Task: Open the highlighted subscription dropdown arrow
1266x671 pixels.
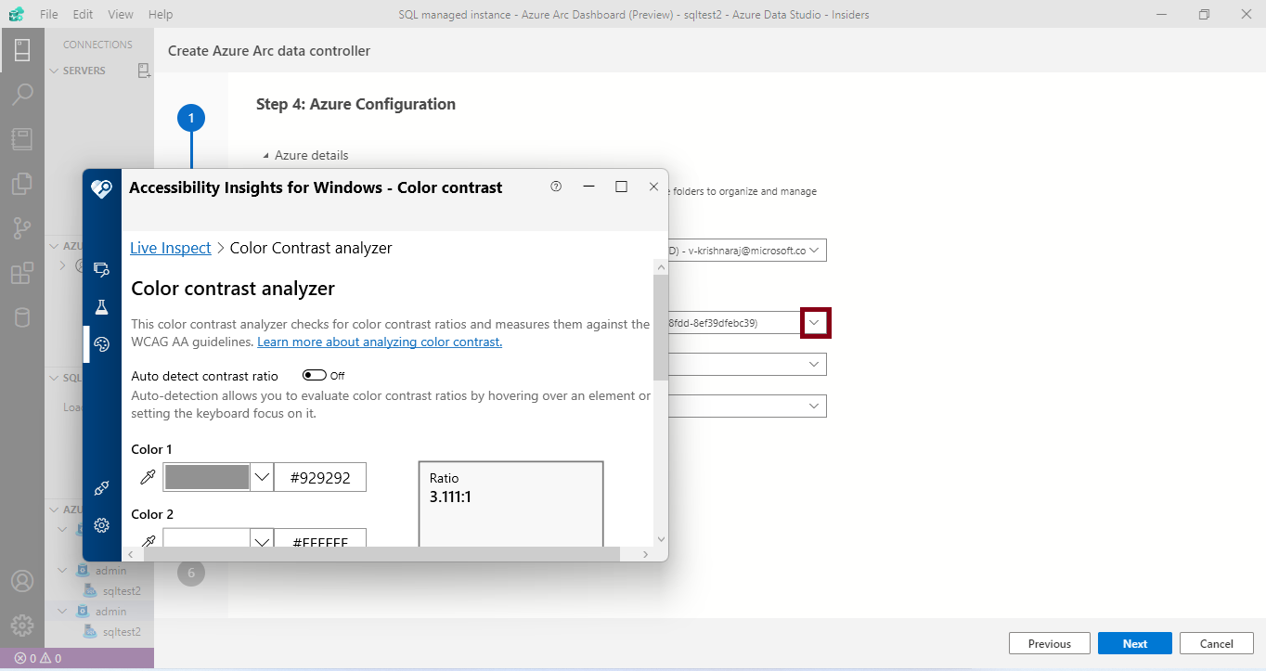Action: (815, 322)
